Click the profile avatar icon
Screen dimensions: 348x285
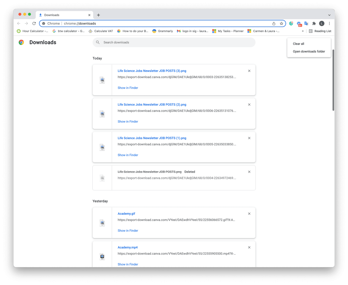(x=322, y=23)
